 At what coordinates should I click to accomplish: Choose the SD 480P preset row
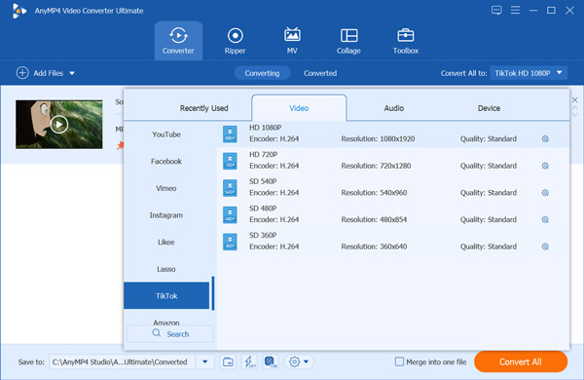pos(393,214)
